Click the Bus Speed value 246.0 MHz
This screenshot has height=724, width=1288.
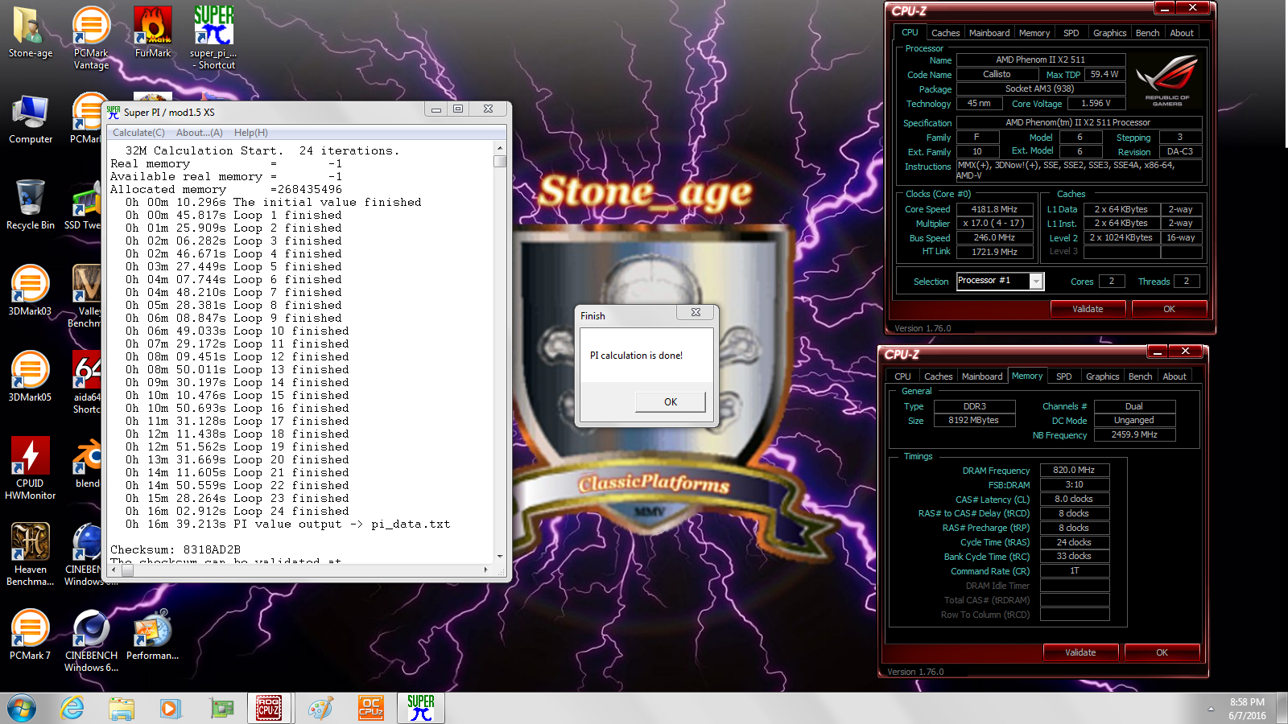tap(994, 238)
